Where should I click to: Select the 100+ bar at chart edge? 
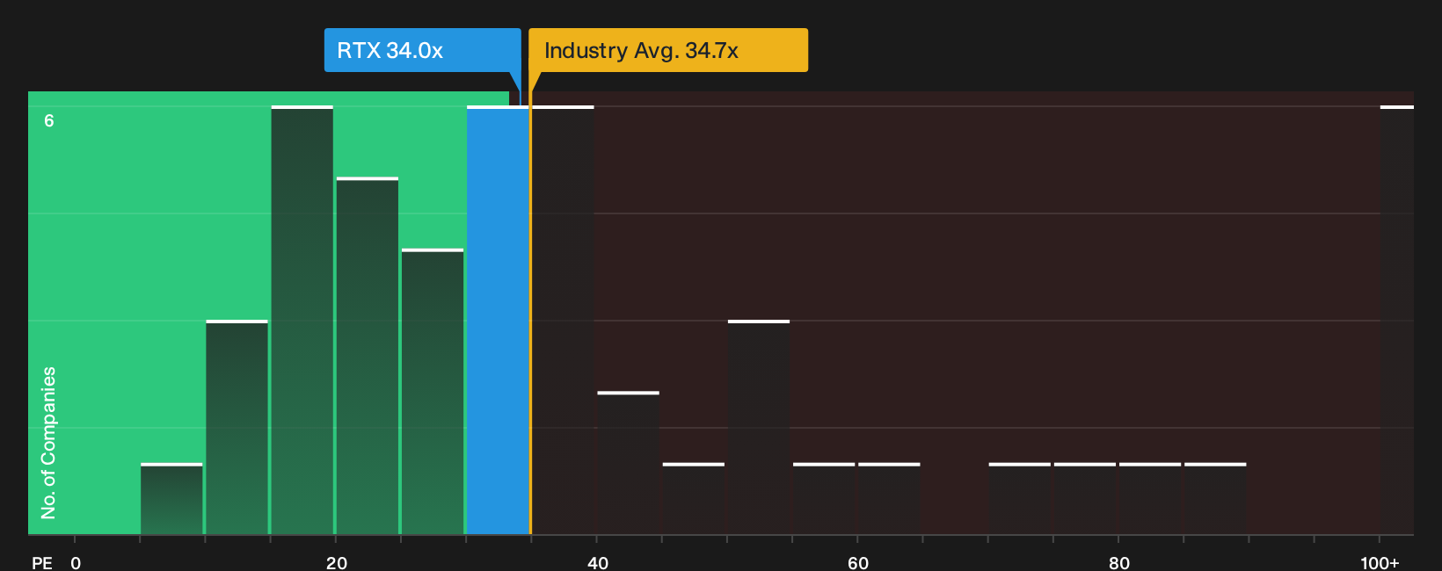[1397, 320]
